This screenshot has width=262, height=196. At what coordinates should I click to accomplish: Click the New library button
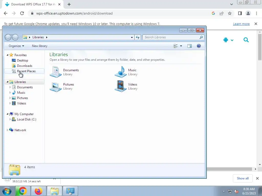point(40,46)
